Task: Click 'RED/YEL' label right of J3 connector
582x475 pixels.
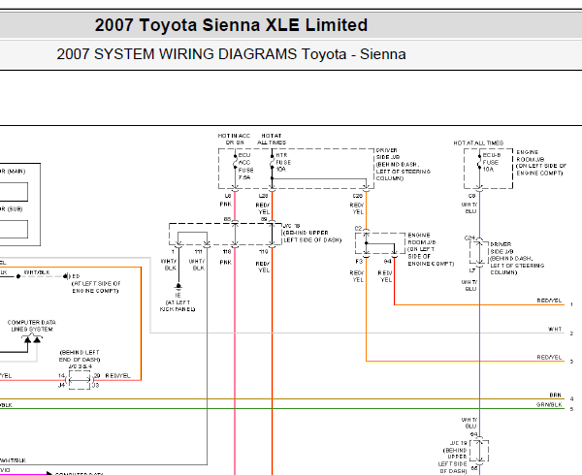Action: coord(118,376)
